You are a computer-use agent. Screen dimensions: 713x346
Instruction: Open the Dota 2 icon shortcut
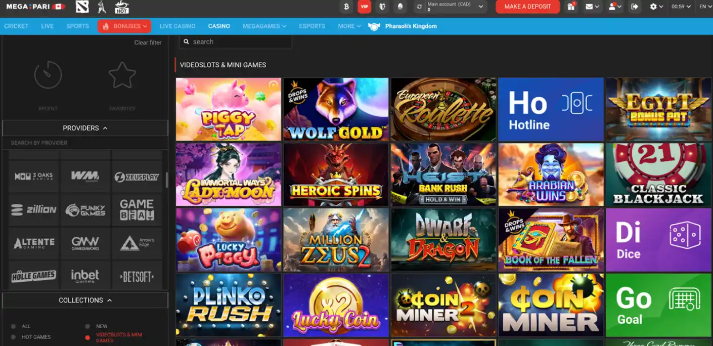[x=82, y=7]
